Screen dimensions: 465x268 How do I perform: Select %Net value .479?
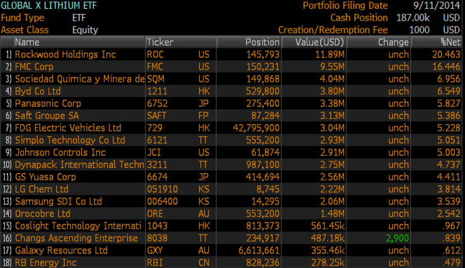[451, 262]
